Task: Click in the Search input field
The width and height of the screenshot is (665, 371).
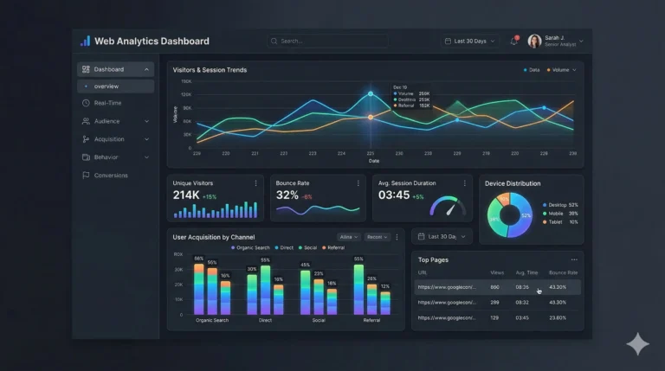Action: [328, 42]
